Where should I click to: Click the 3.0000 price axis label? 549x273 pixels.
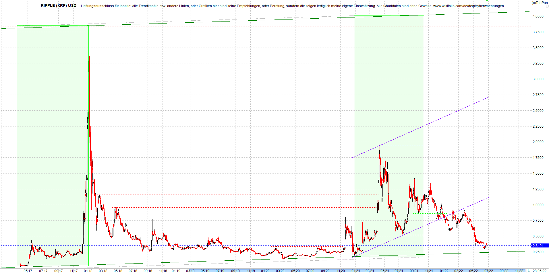[538, 79]
